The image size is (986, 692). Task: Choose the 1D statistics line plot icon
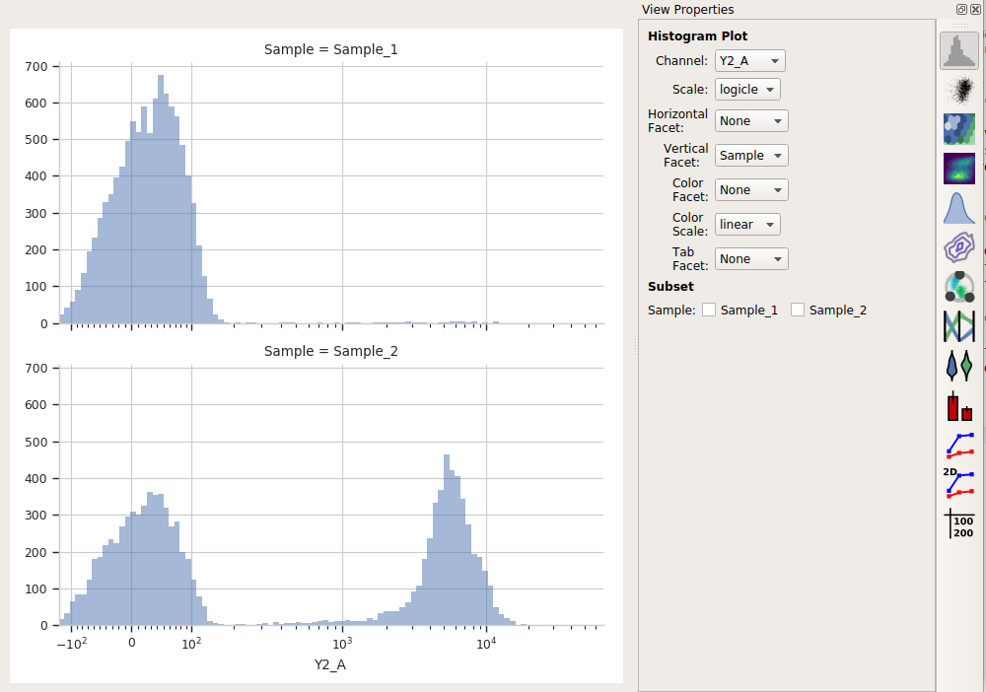959,445
